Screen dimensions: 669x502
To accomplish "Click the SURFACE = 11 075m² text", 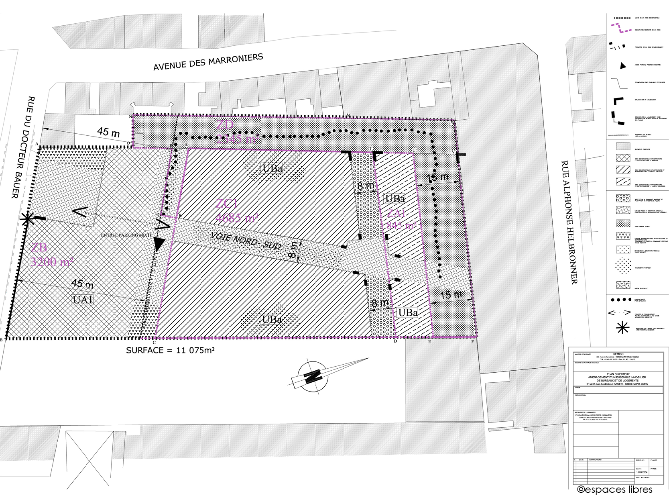I will click(x=170, y=350).
